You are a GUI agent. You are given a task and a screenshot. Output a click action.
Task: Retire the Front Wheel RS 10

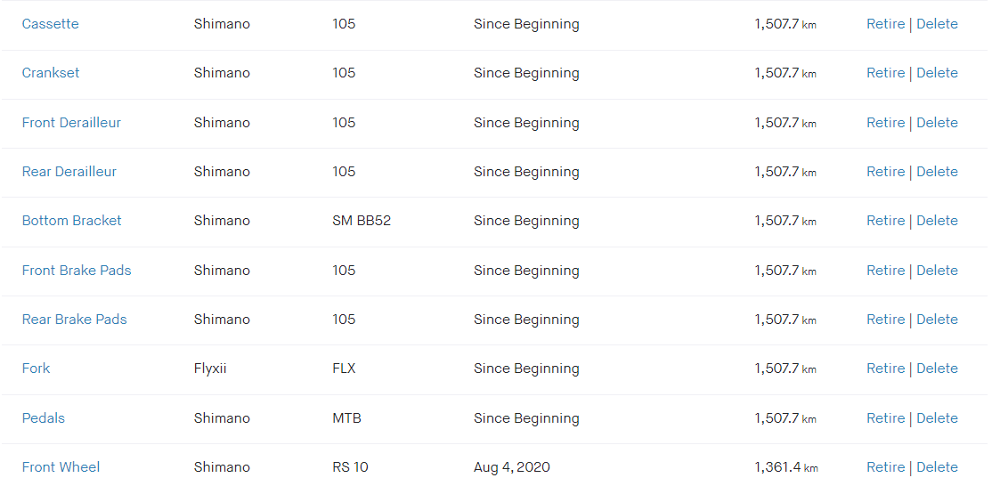pyautogui.click(x=886, y=467)
